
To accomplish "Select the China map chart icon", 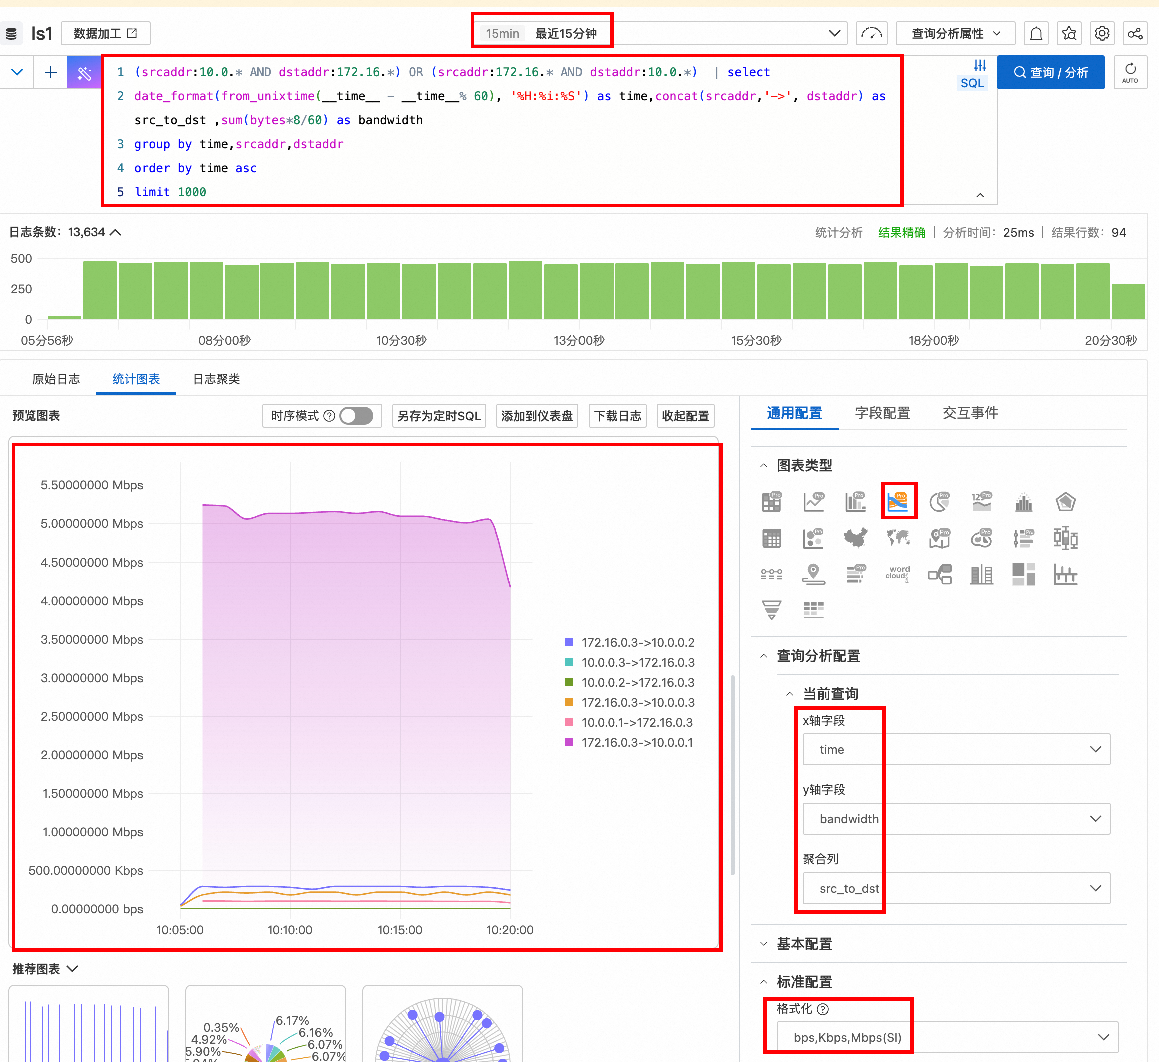I will tap(855, 538).
